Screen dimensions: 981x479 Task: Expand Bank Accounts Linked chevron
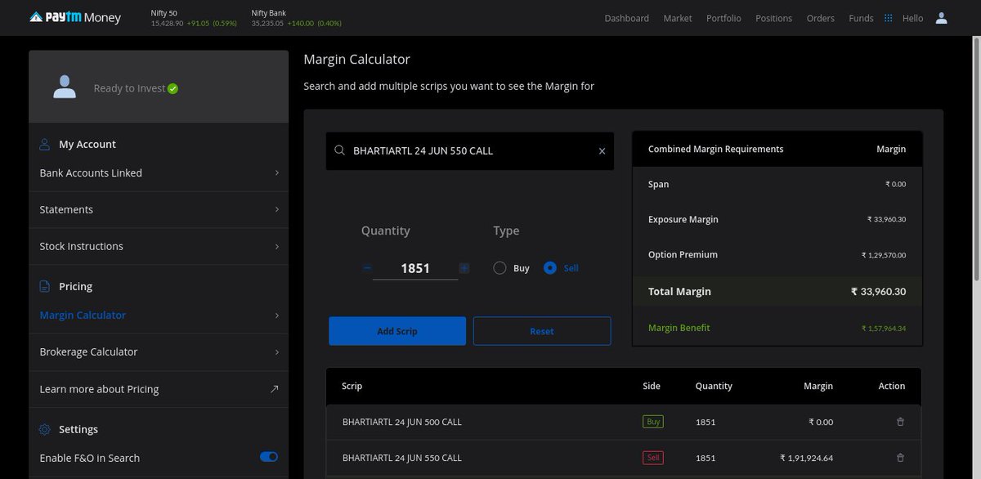(276, 173)
